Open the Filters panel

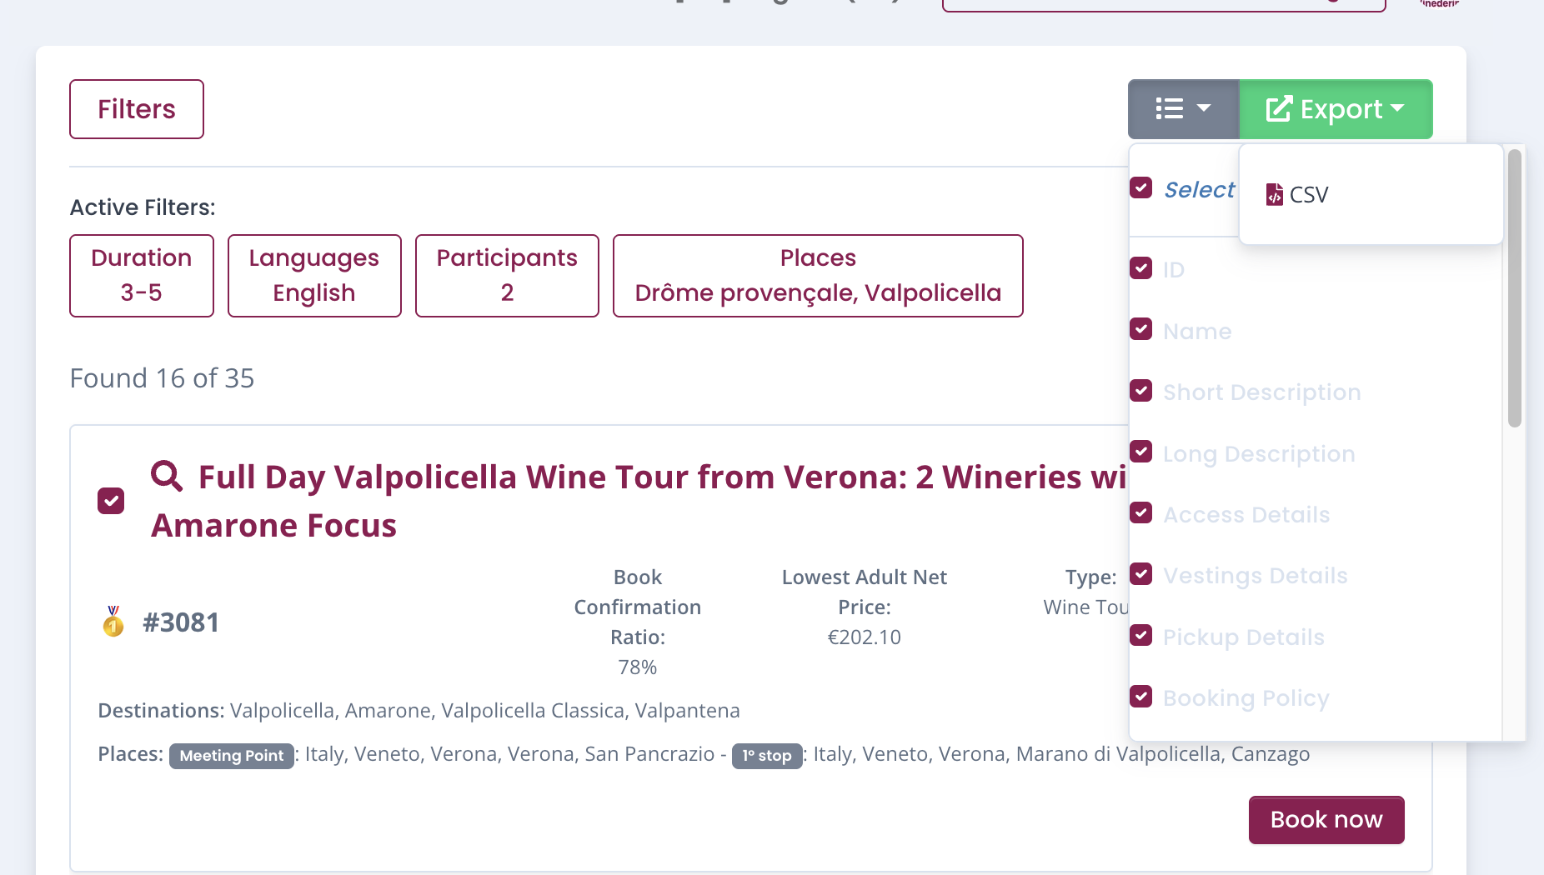click(x=137, y=109)
